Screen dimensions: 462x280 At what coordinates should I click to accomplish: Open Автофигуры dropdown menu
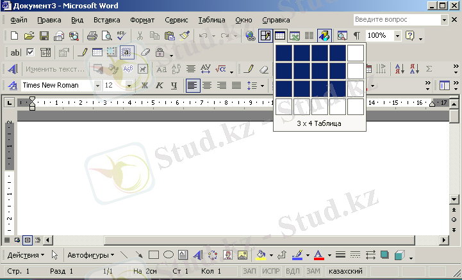(91, 255)
